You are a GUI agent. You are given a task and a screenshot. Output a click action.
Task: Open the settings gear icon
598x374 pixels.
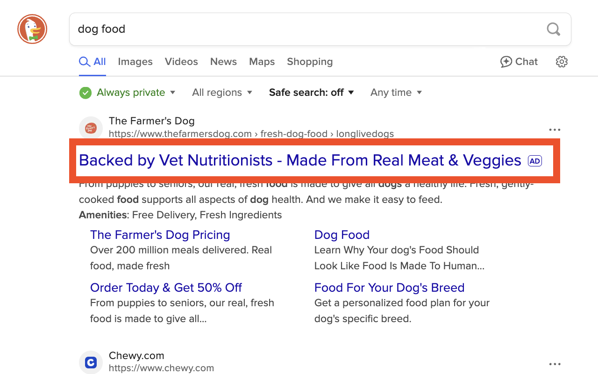(x=562, y=62)
